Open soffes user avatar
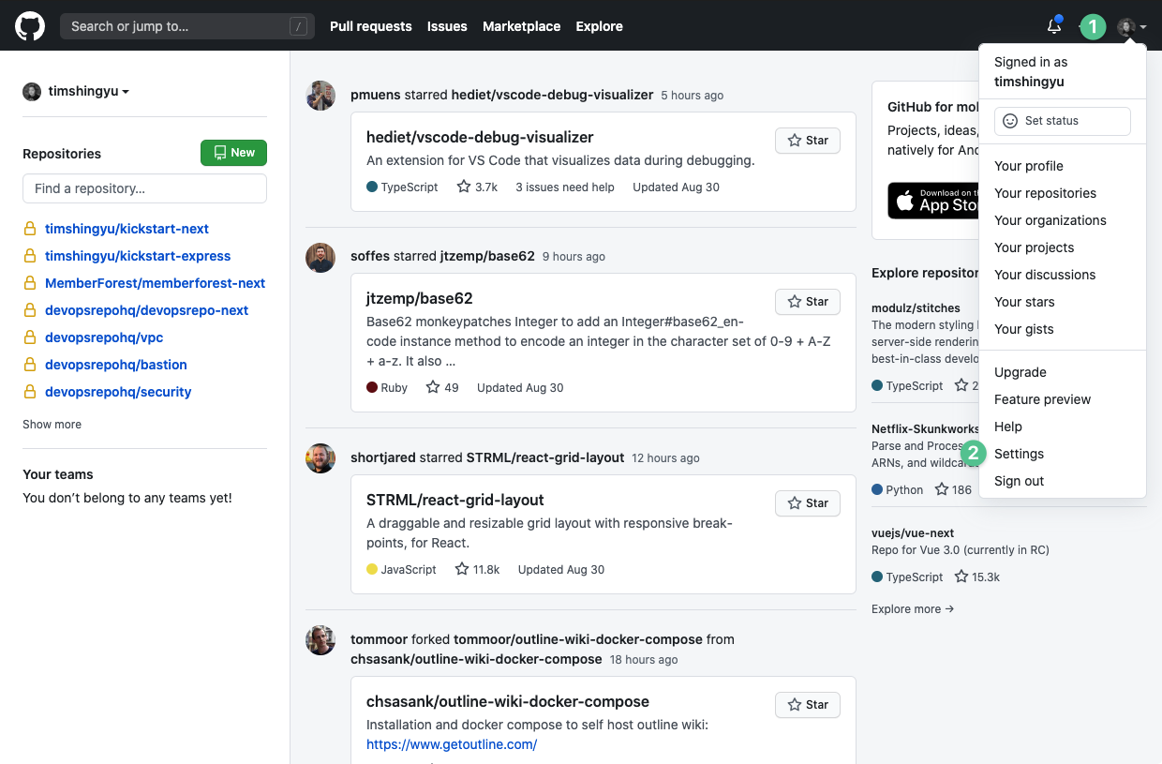This screenshot has width=1162, height=764. pos(320,257)
